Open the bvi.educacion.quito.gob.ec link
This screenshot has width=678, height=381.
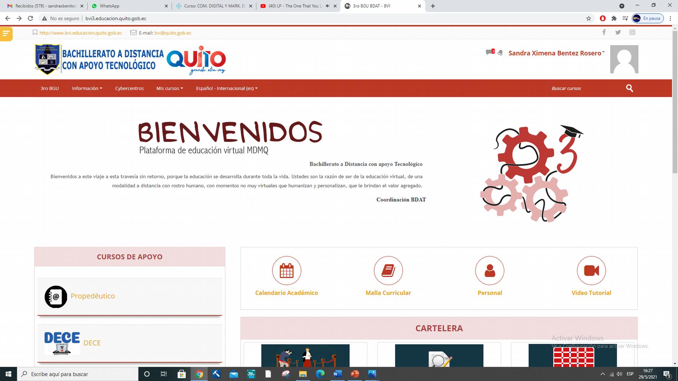point(81,33)
